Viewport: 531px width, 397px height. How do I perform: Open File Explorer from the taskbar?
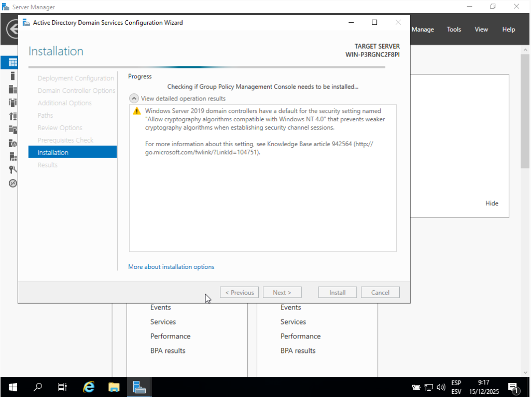point(114,387)
